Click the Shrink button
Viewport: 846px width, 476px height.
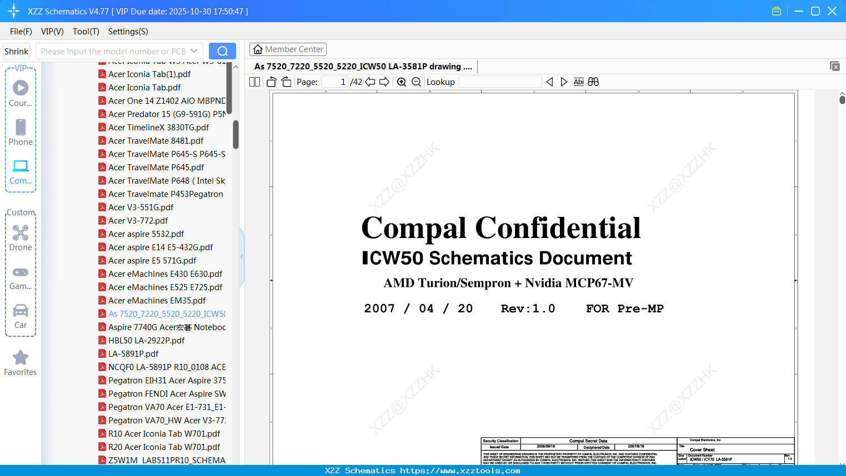pos(17,51)
